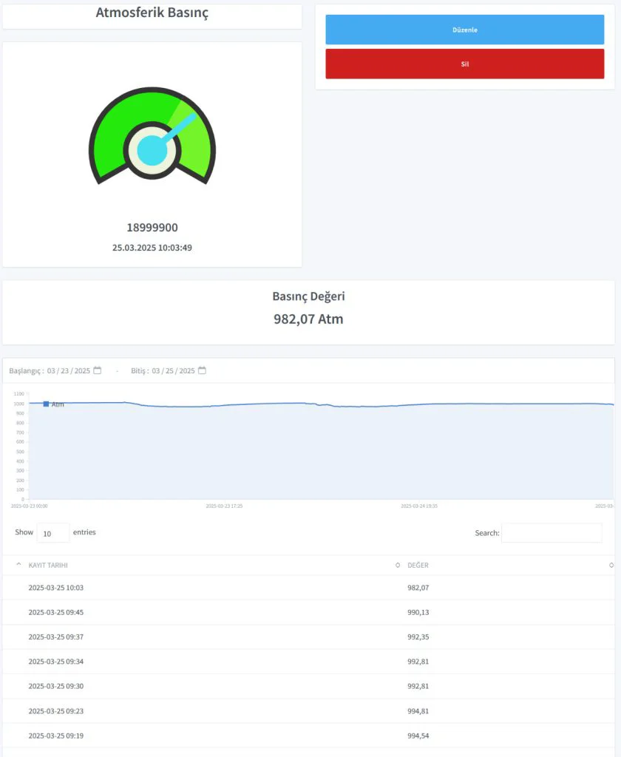
Task: Click the blue Düzenle button
Action: pos(464,30)
